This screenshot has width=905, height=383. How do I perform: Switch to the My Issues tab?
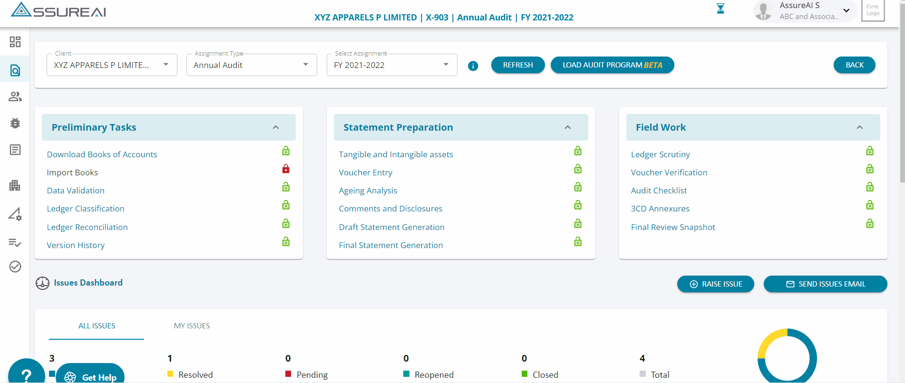192,326
